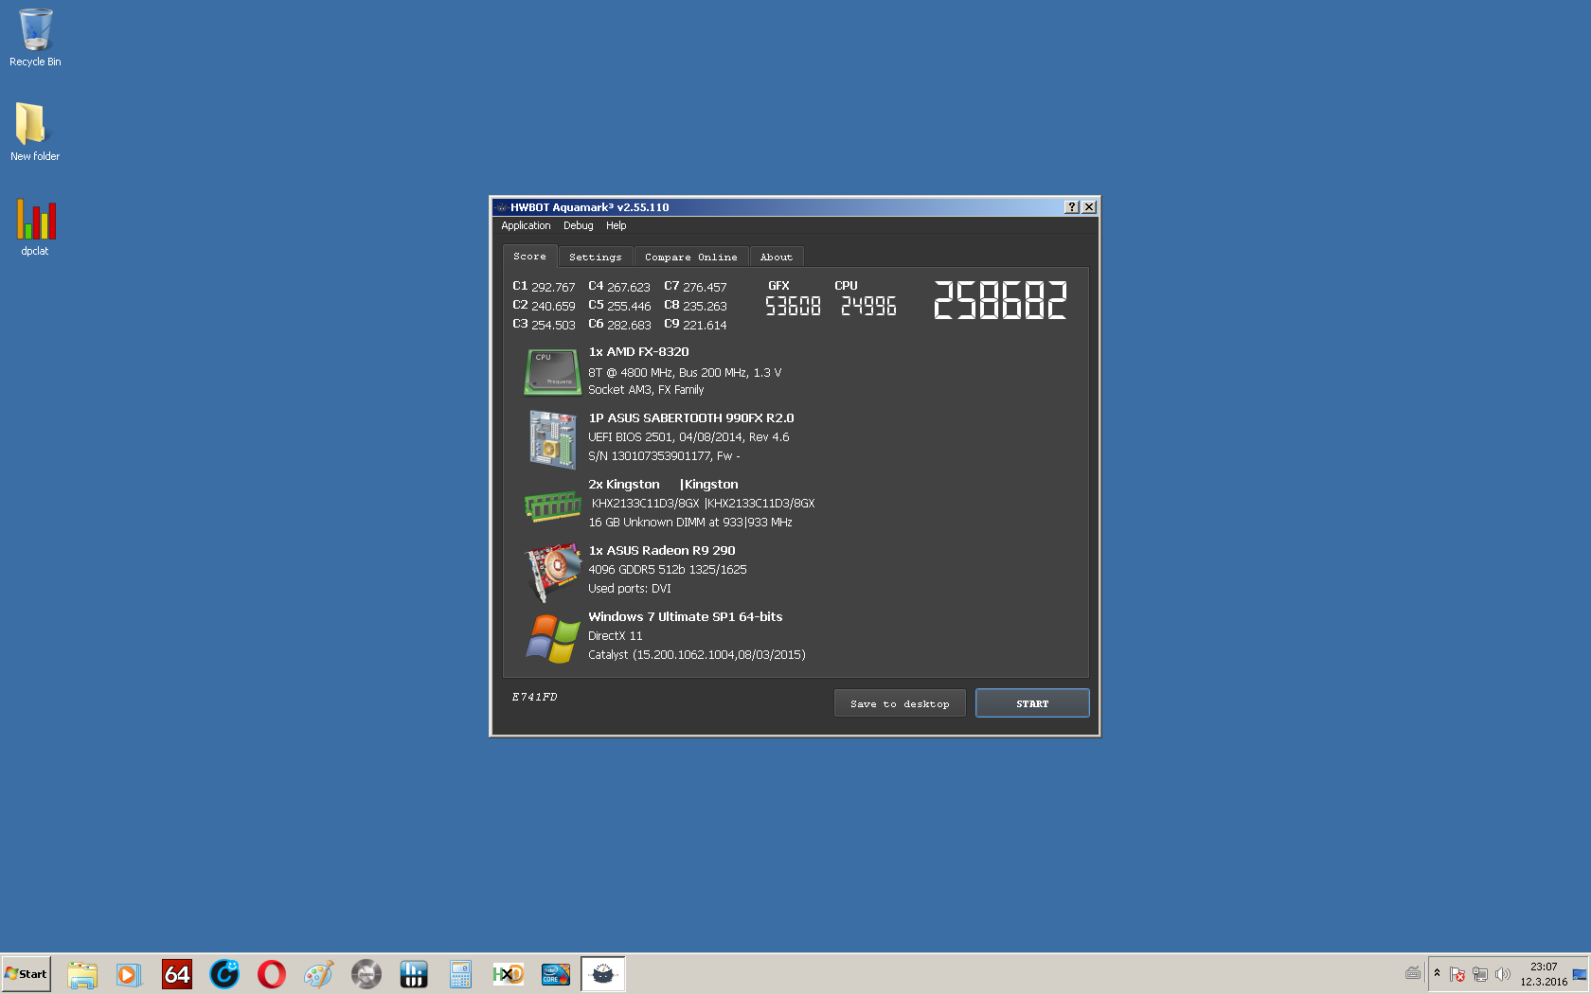1591x994 pixels.
Task: Open Paint from the taskbar
Action: [x=319, y=974]
